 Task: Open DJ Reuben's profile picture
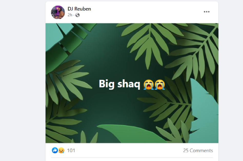(x=58, y=12)
